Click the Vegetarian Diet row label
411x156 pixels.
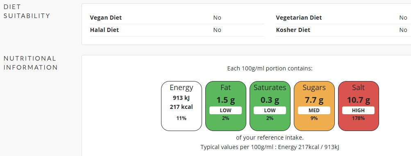(x=299, y=18)
